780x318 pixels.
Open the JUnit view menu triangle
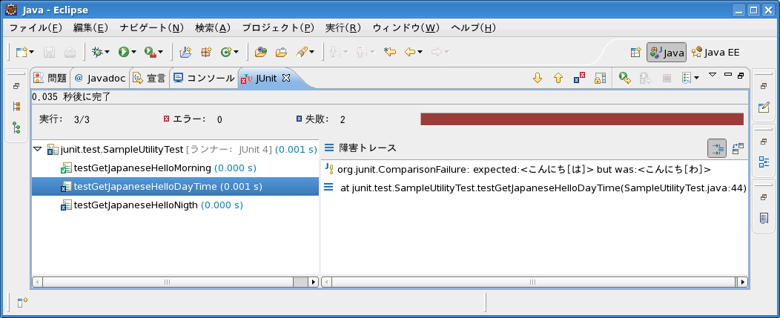[x=713, y=75]
